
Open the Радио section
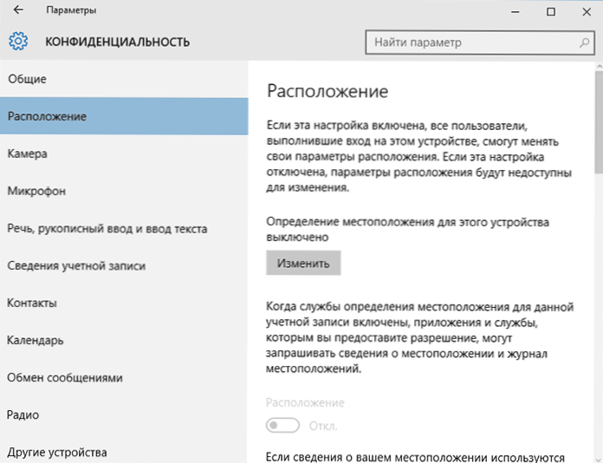pyautogui.click(x=124, y=415)
